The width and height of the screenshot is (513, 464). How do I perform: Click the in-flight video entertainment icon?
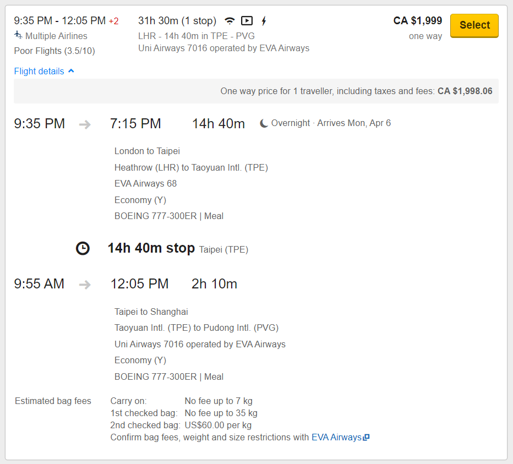(x=247, y=21)
